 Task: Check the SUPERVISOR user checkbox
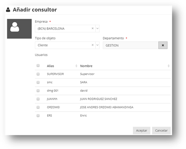pyautogui.click(x=38, y=74)
